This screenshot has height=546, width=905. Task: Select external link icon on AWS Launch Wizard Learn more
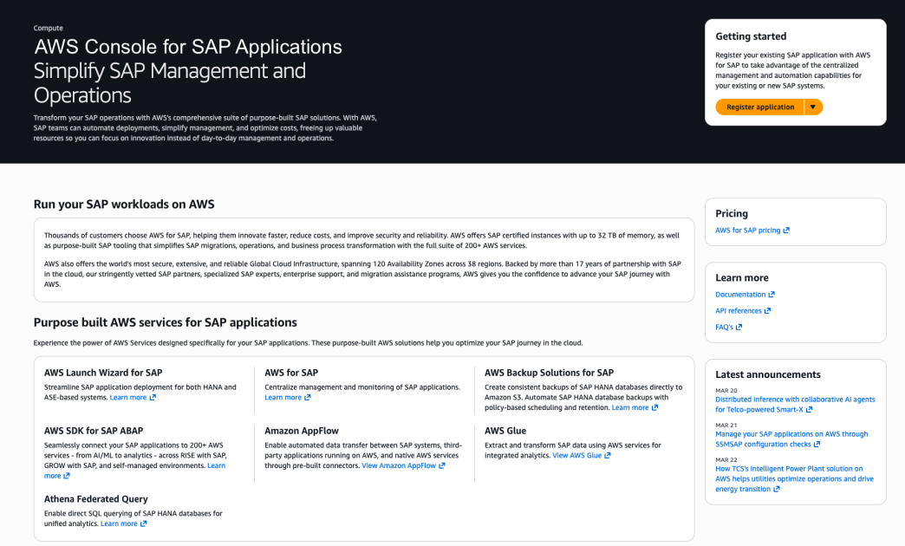pos(154,397)
